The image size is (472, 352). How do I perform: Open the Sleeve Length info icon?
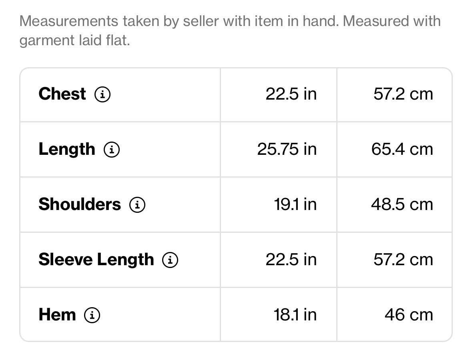pyautogui.click(x=170, y=260)
